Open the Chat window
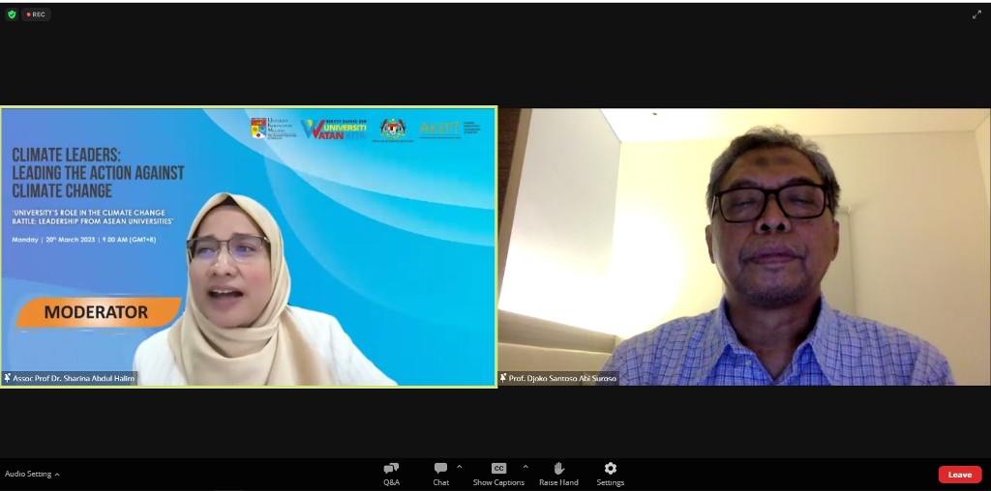 click(x=440, y=473)
